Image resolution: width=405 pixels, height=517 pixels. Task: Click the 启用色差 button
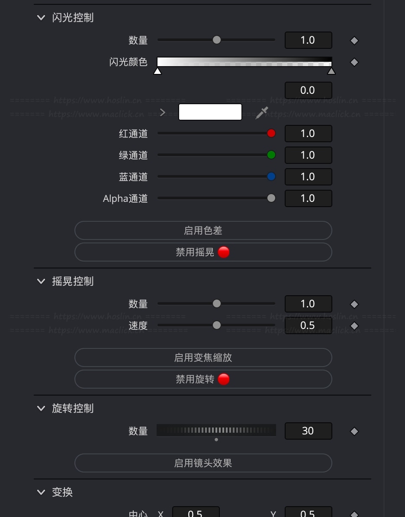coord(203,231)
